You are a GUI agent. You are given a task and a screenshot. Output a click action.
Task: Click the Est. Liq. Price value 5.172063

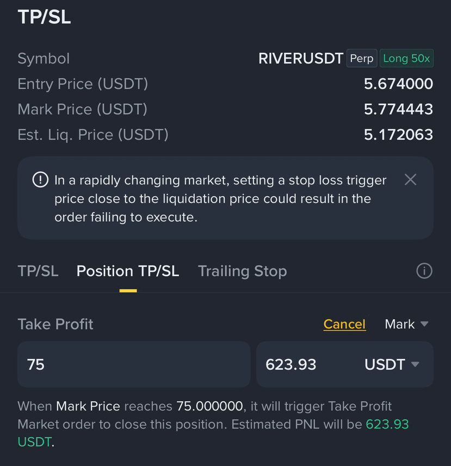tap(398, 135)
